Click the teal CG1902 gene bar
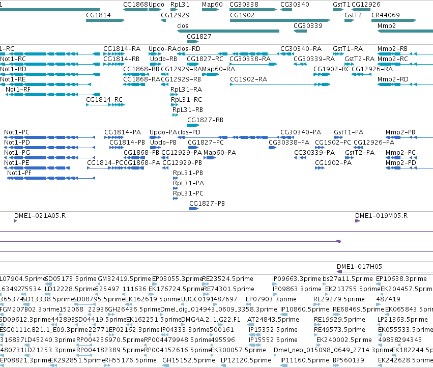The width and height of the screenshot is (433, 368). click(280, 20)
